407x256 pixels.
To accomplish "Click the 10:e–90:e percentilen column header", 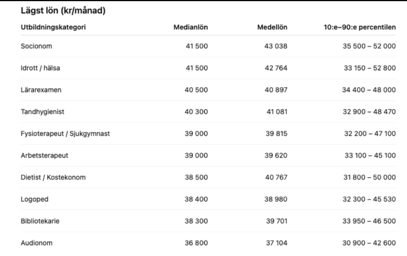I will [x=360, y=27].
